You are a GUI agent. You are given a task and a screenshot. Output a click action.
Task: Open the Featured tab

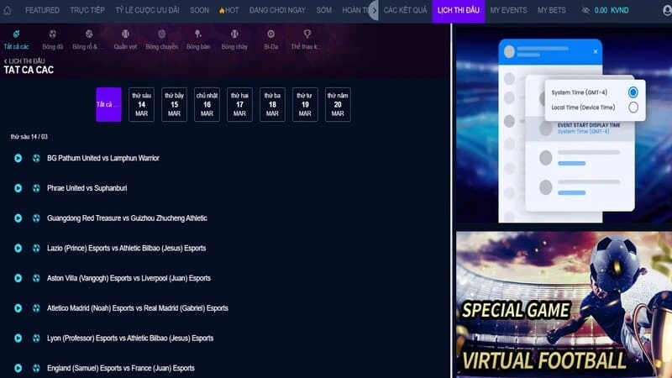pos(42,10)
